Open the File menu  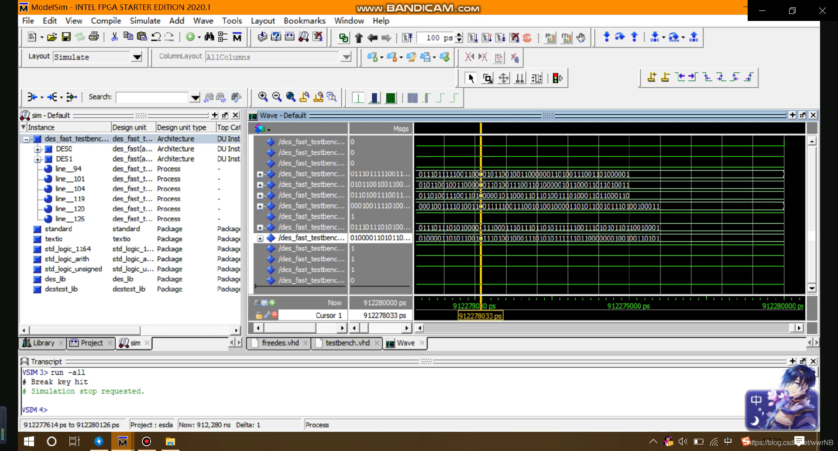click(28, 20)
